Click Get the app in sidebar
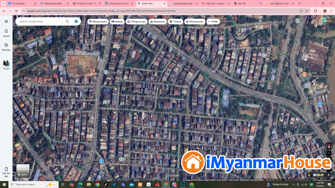335x188 pixels. pyautogui.click(x=6, y=172)
